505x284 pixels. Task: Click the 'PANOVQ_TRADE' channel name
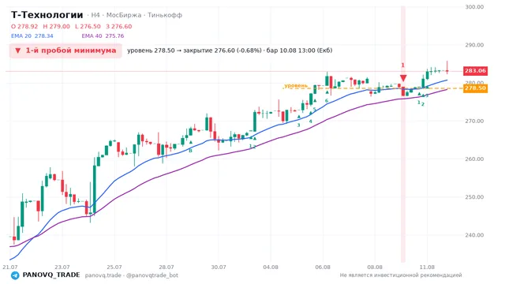coord(51,275)
